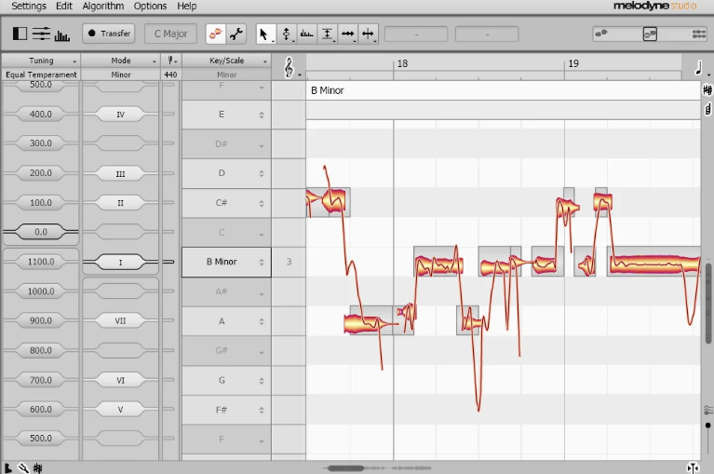This screenshot has width=714, height=474.
Task: Select the timing tool
Action: [x=348, y=34]
